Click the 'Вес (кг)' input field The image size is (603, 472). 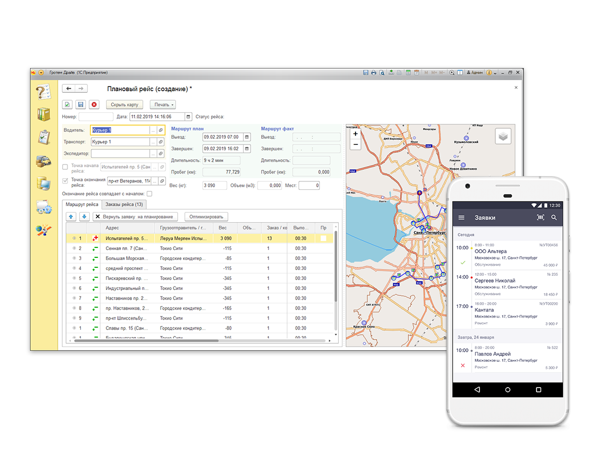pyautogui.click(x=215, y=185)
